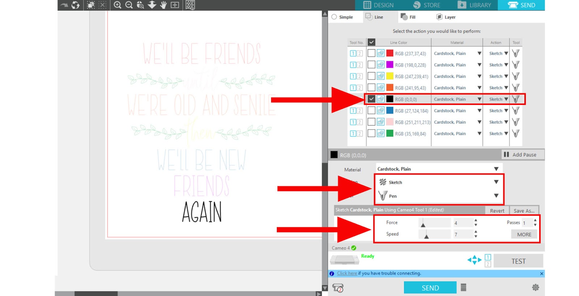Open the settings gear icon at bottom right
Viewport: 579px width, 296px height.
point(536,287)
